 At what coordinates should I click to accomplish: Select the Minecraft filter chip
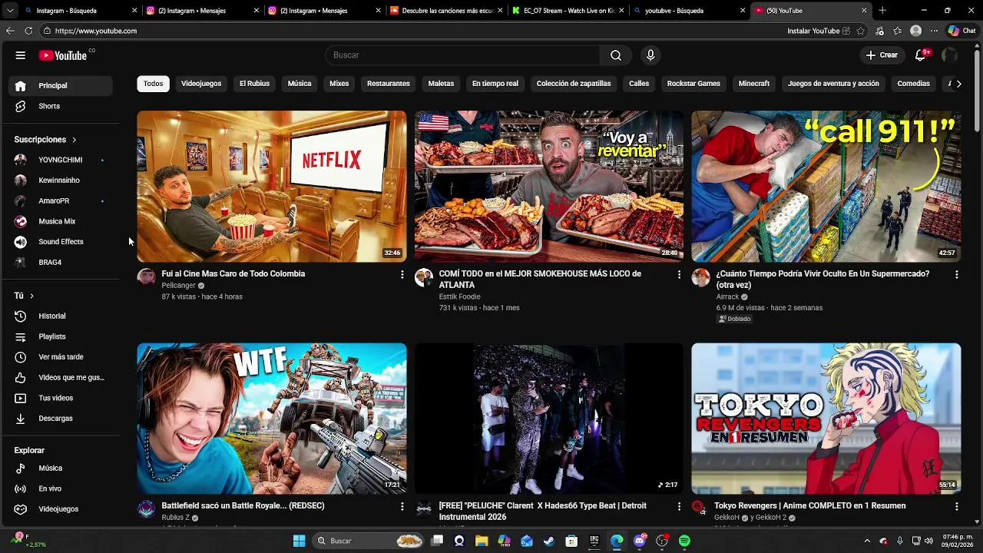tap(754, 84)
